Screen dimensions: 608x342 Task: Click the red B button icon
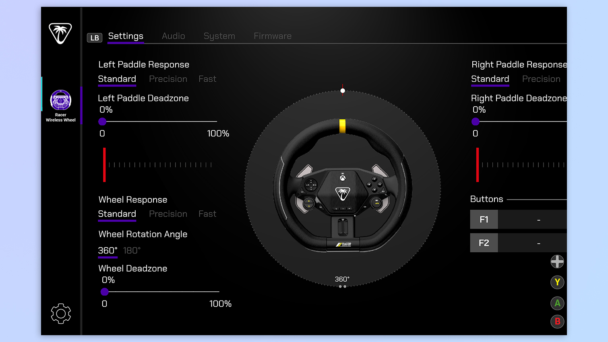pos(557,321)
